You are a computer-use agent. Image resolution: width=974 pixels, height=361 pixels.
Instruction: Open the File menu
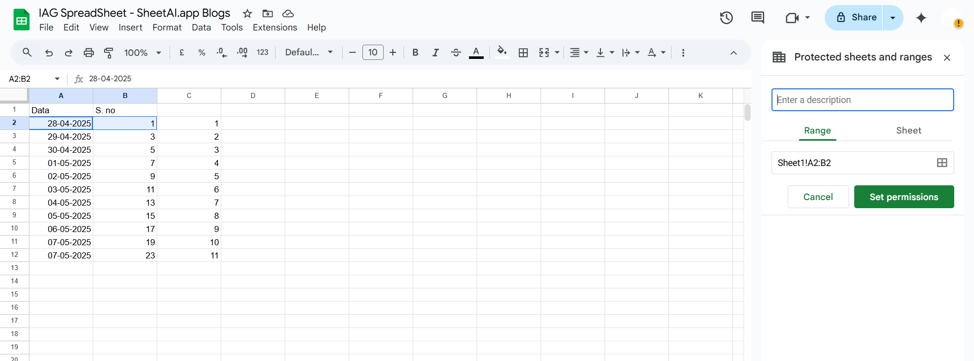[x=46, y=27]
